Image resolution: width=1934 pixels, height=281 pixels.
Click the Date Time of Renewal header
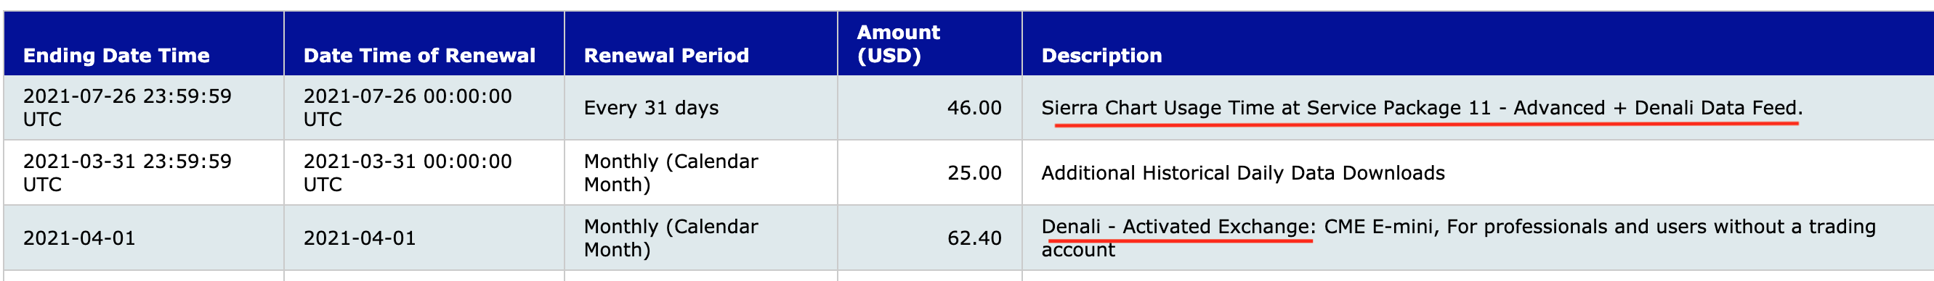[x=419, y=56]
